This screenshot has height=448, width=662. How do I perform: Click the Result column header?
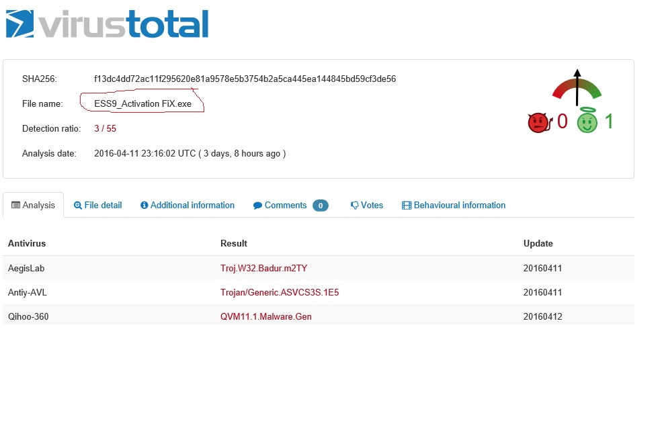234,243
